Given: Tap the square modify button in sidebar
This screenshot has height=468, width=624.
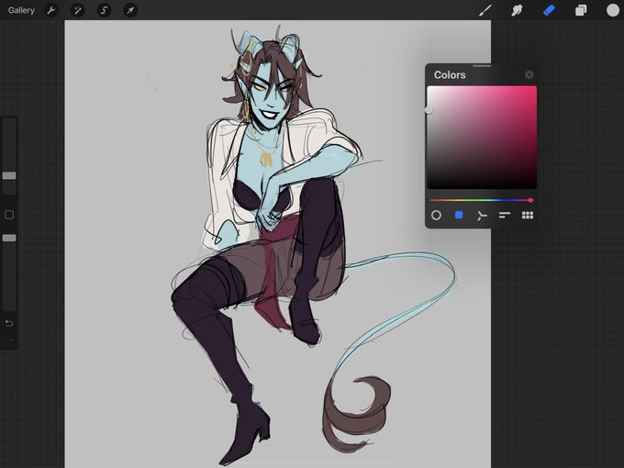Looking at the screenshot, I should coord(9,215).
